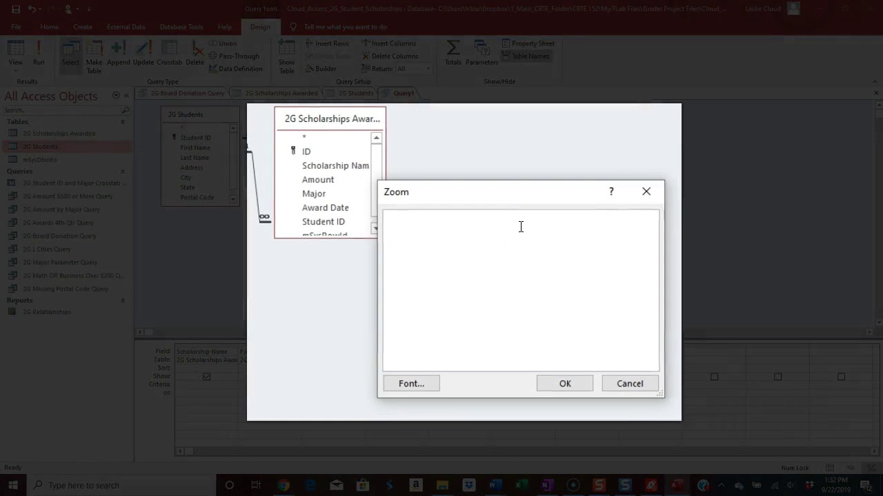Open the All Access Objects dropdown arrow
Image resolution: width=883 pixels, height=496 pixels.
[116, 96]
